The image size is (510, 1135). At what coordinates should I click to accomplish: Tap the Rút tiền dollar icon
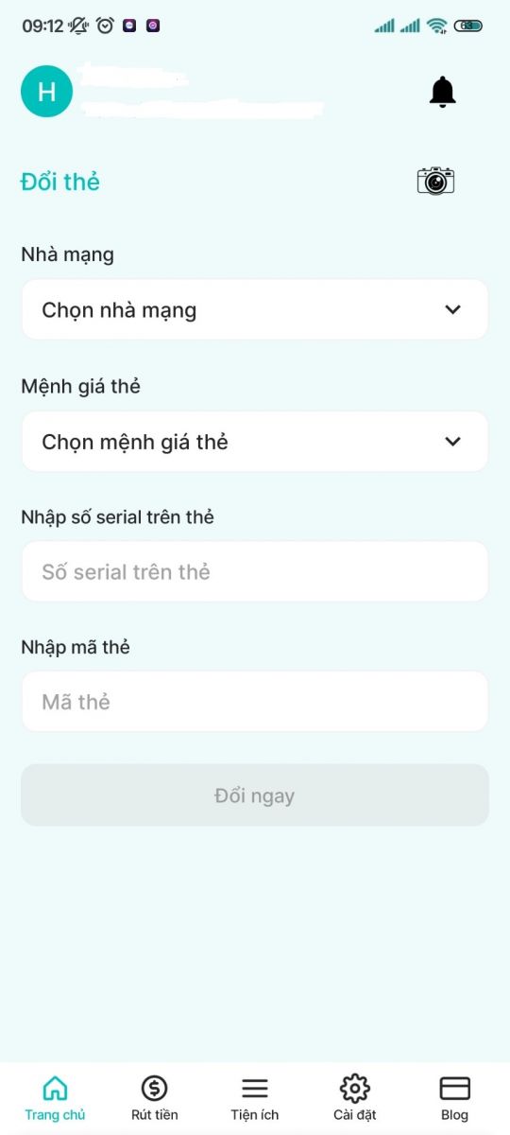point(154,1088)
